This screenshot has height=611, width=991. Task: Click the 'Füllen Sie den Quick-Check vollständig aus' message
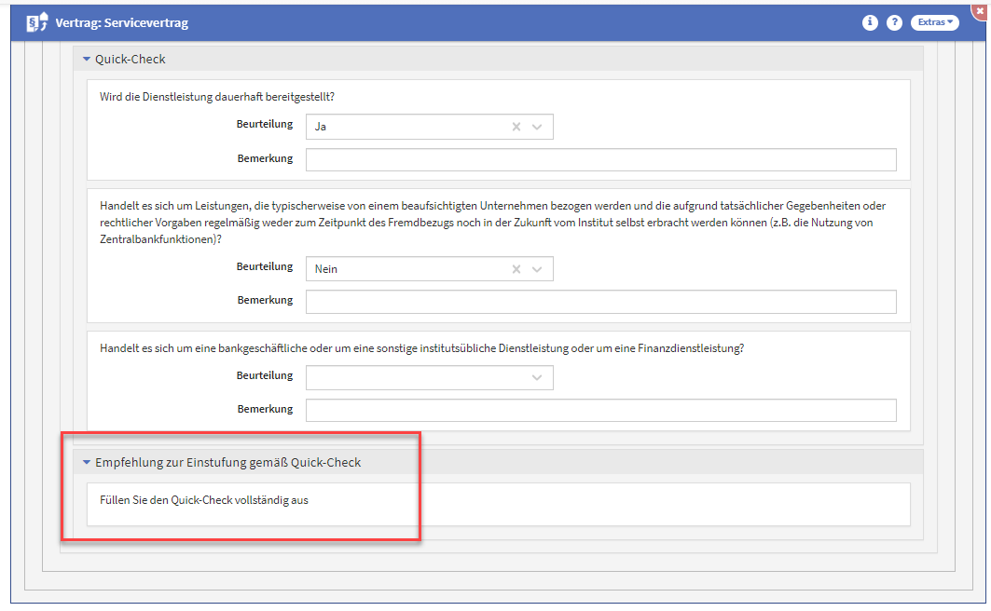203,500
